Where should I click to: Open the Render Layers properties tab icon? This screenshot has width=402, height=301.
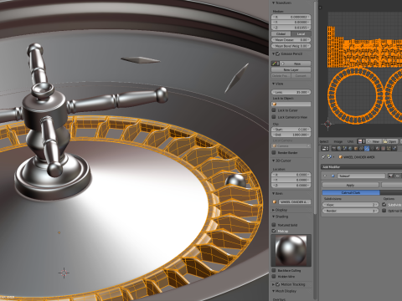click(x=339, y=148)
